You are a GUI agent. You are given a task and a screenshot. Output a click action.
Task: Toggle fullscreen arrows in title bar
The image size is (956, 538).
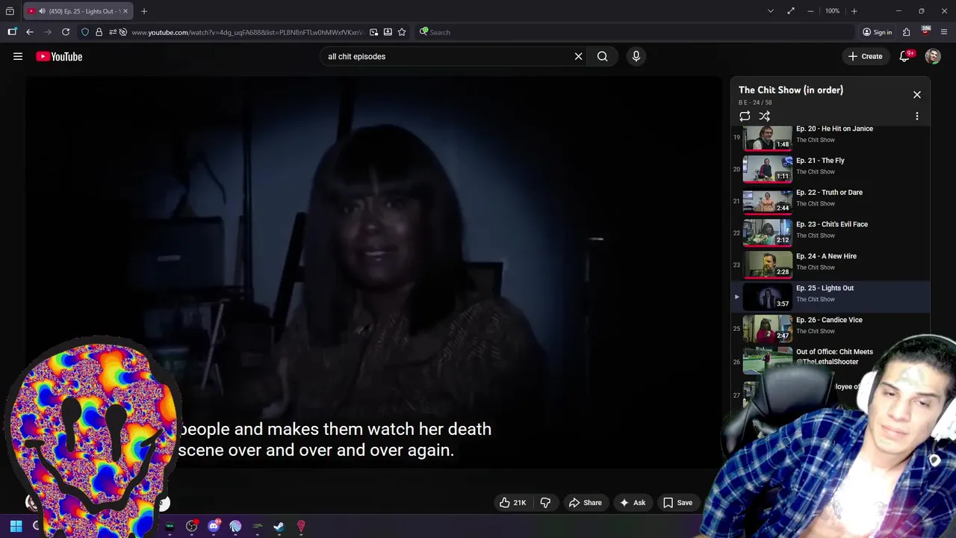point(791,11)
